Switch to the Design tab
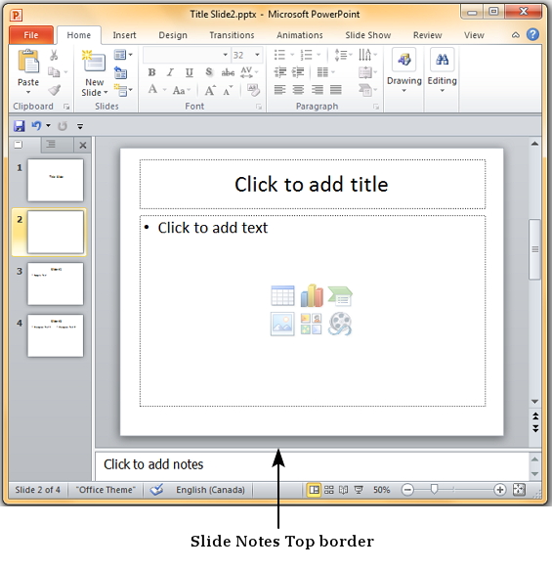The width and height of the screenshot is (552, 569). (173, 35)
